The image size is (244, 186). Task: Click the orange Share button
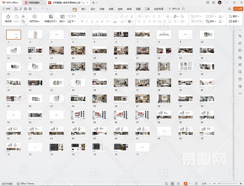(237, 9)
